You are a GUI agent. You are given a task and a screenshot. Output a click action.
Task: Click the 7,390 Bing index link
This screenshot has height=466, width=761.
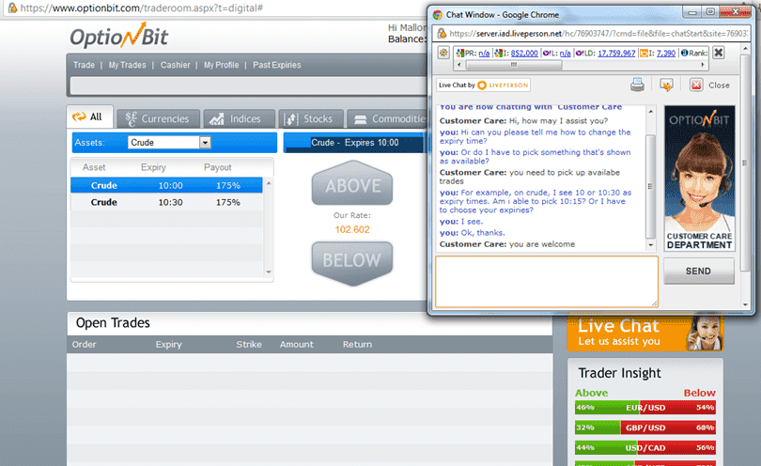tap(666, 53)
